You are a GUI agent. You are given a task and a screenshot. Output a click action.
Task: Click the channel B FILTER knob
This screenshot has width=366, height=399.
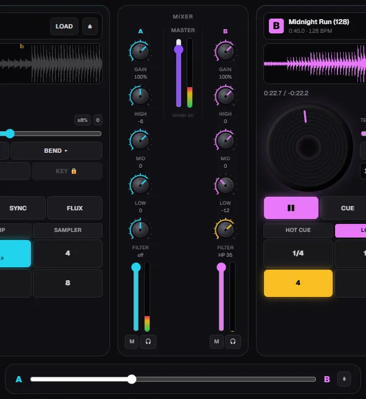point(225,230)
